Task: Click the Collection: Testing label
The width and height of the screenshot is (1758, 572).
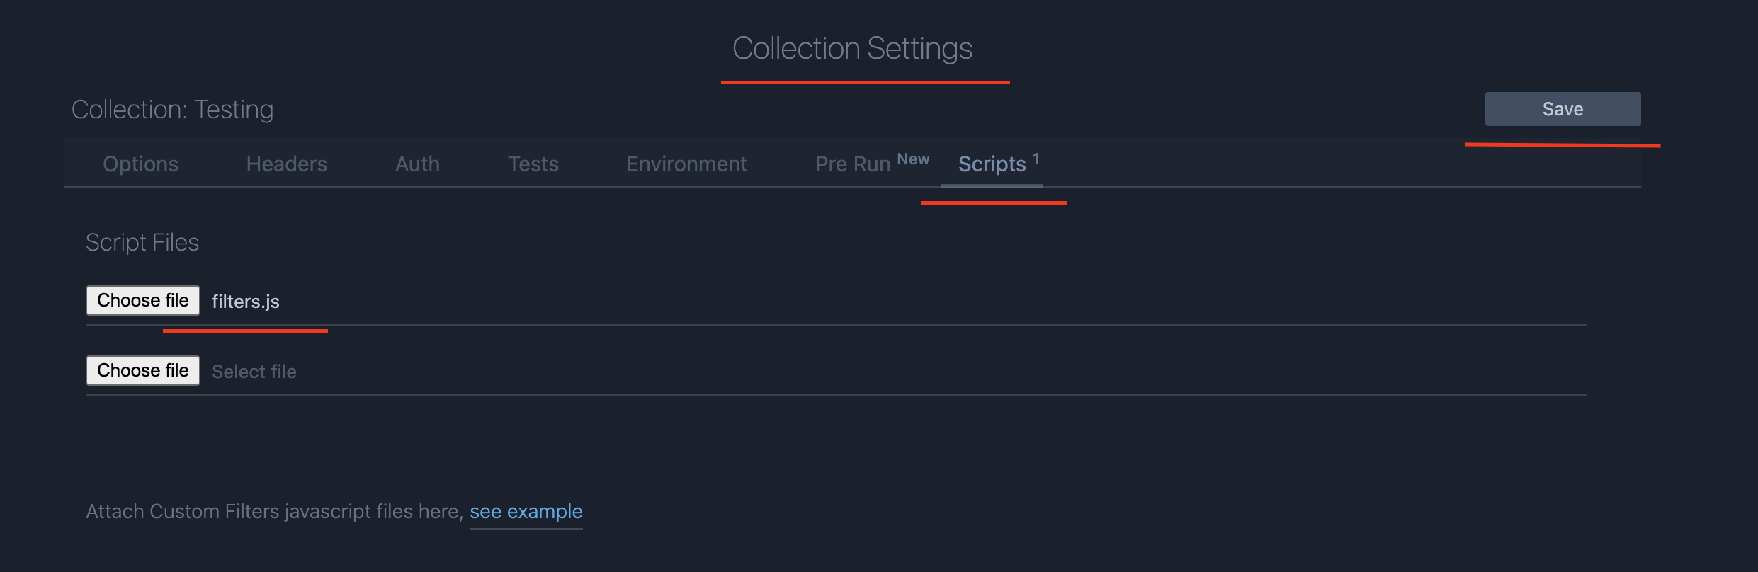Action: [173, 109]
